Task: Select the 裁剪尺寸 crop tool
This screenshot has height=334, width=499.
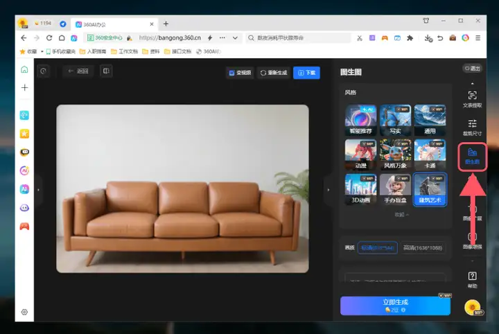Action: point(472,127)
